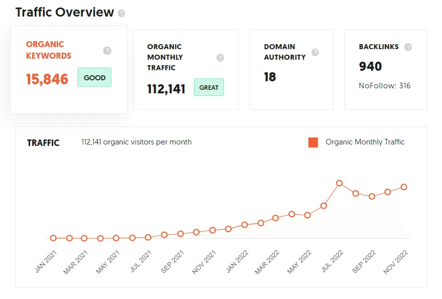Click the BACKLINKS card title
The width and height of the screenshot is (442, 299).
379,47
